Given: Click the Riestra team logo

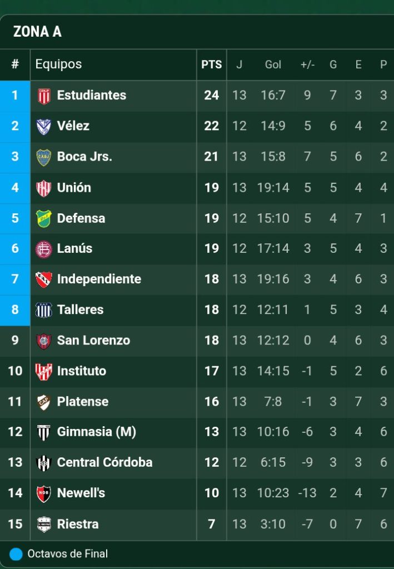Looking at the screenshot, I should point(43,524).
